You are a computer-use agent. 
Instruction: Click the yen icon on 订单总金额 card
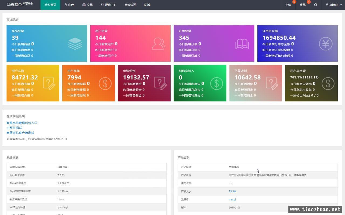click(326, 44)
